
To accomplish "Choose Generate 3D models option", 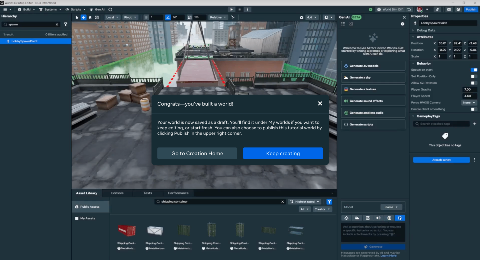I will click(x=373, y=66).
